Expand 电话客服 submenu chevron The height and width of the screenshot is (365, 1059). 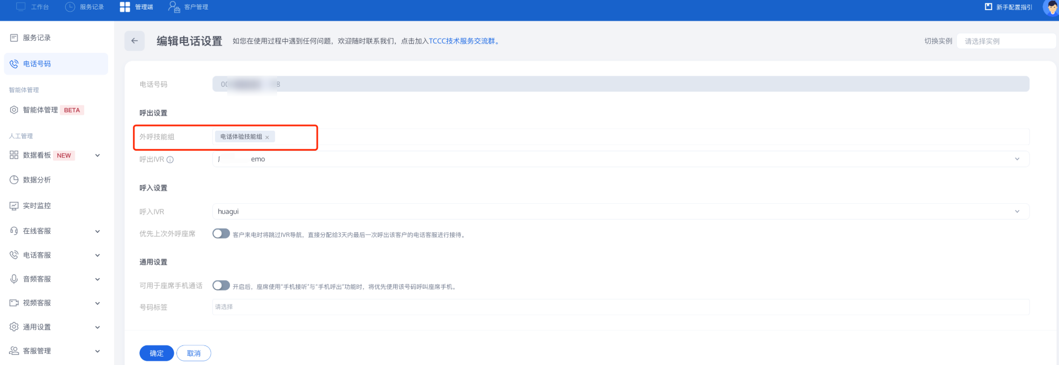97,255
